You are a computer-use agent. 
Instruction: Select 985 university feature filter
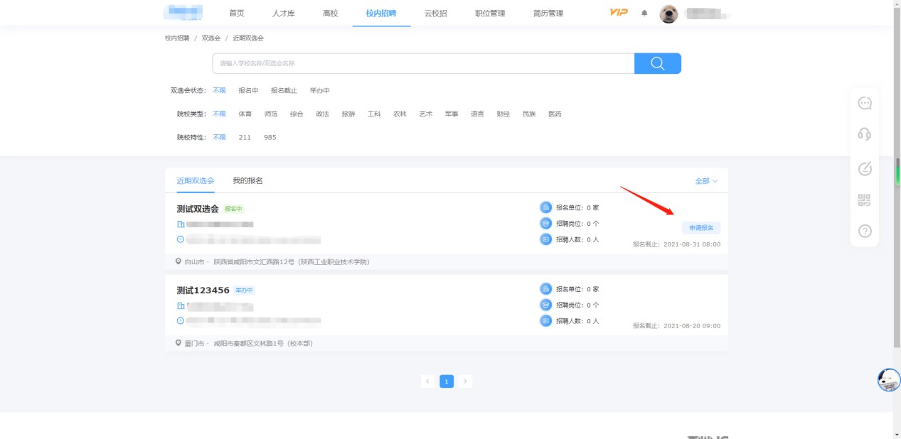(270, 137)
